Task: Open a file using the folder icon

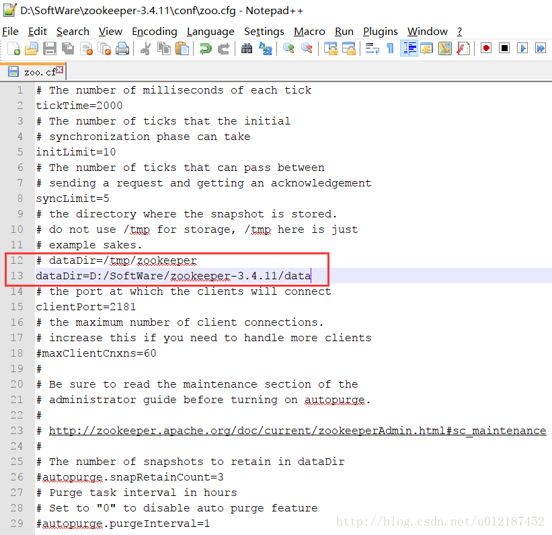Action: click(32, 48)
